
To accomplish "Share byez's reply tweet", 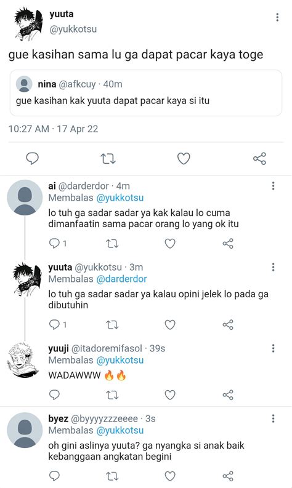I will coord(228,476).
